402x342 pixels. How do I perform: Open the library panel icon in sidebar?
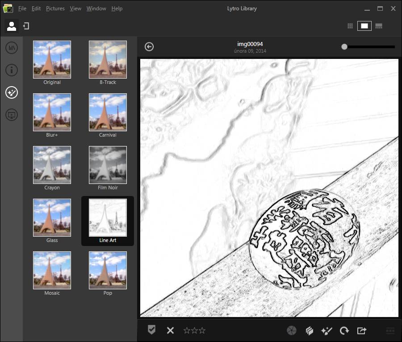pyautogui.click(x=12, y=47)
